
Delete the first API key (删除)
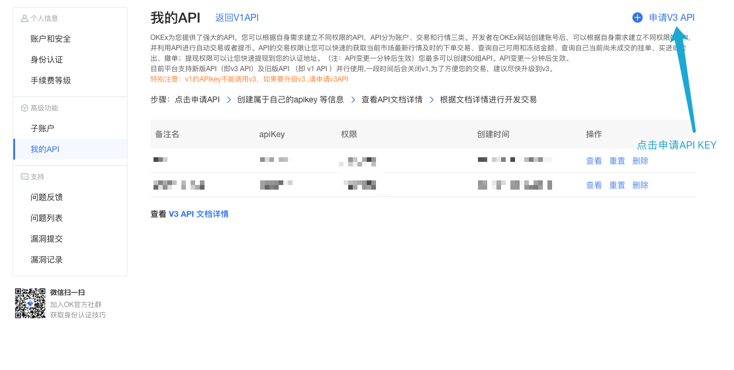pyautogui.click(x=640, y=161)
